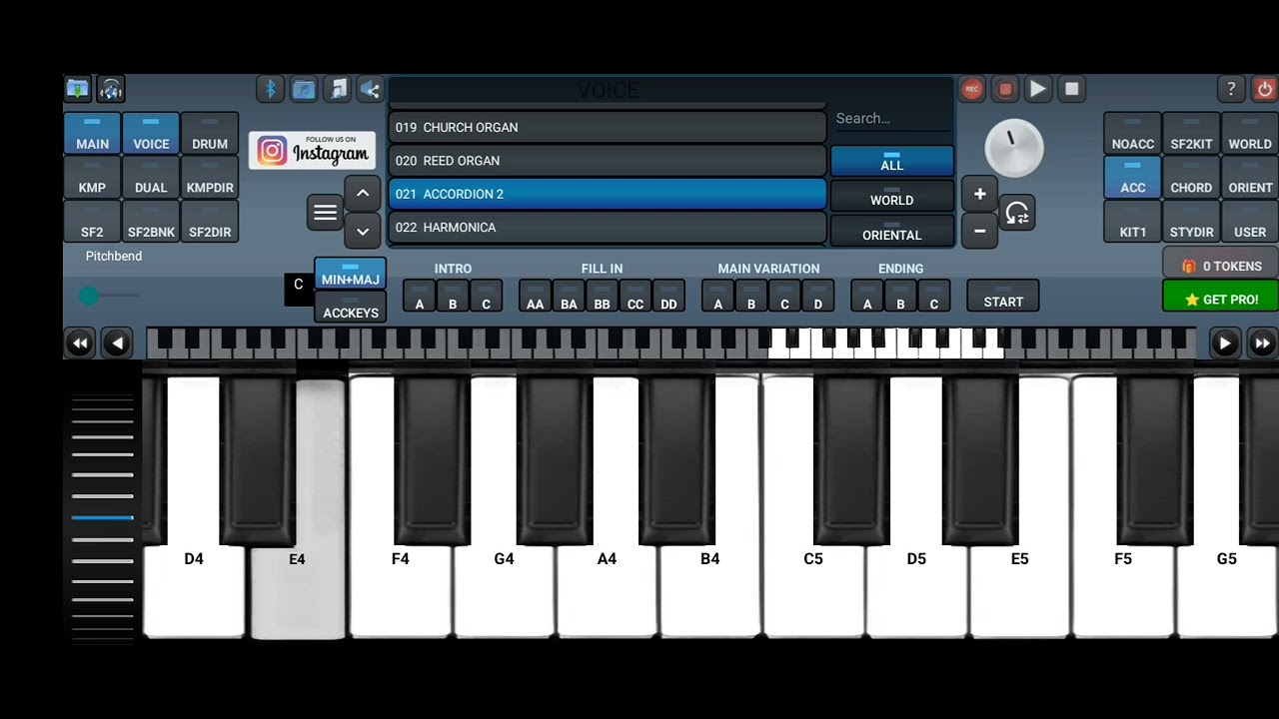Select the SF2KIT option
1279x719 pixels.
coord(1191,134)
